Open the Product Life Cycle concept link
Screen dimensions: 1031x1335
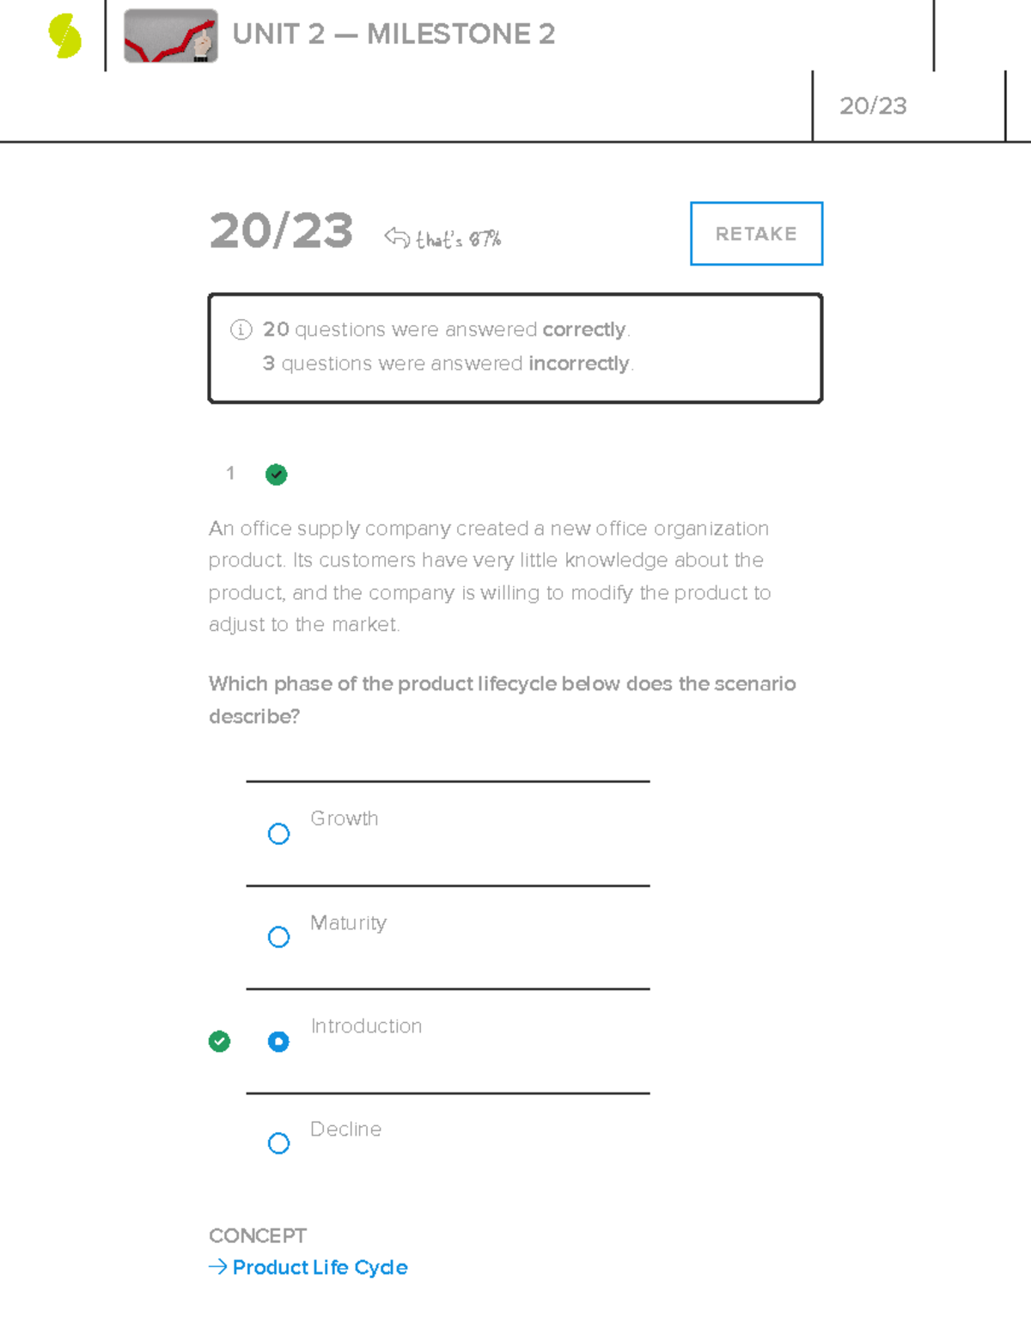tap(320, 1267)
